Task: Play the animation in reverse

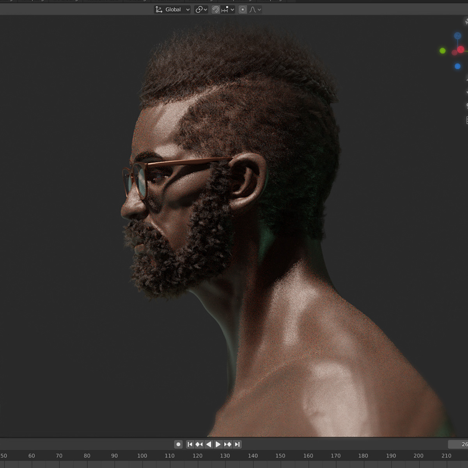Action: click(x=209, y=444)
